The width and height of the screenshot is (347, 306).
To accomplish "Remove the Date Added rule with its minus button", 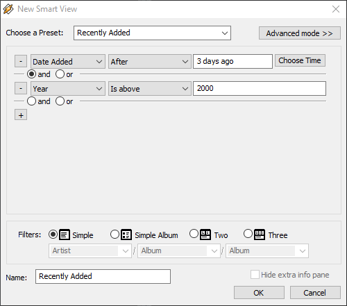I will [x=21, y=61].
